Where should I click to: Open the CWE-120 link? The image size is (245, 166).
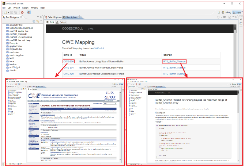69,74
